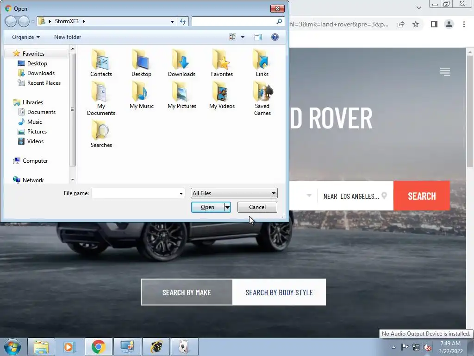This screenshot has height=356, width=474.
Task: Click the Open button
Action: pos(208,207)
